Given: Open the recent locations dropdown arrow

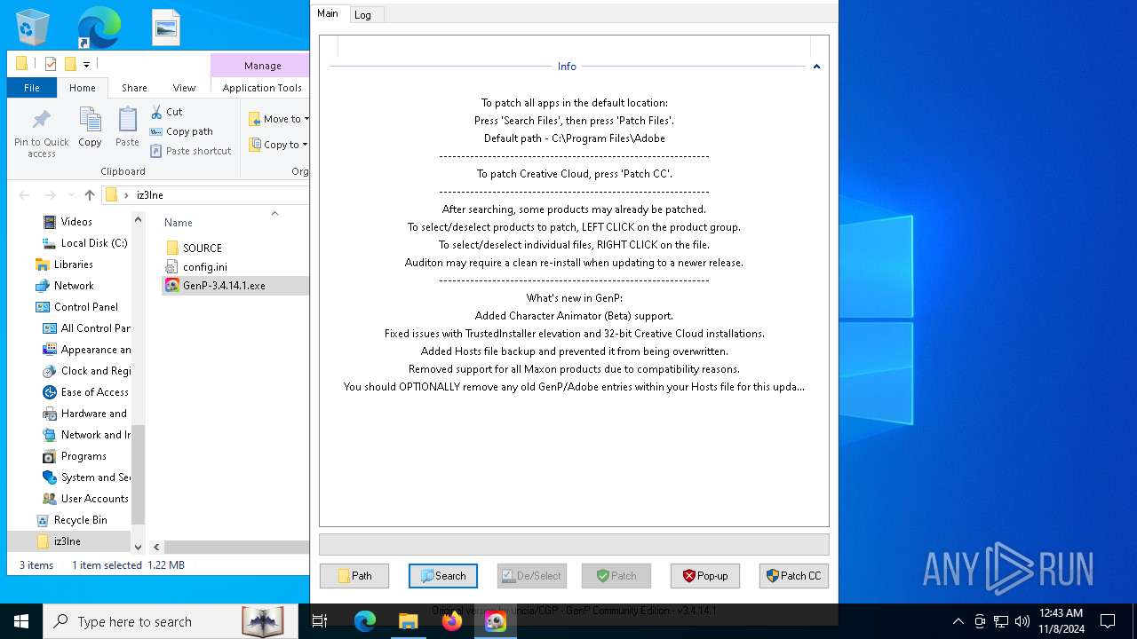Looking at the screenshot, I should click(70, 195).
